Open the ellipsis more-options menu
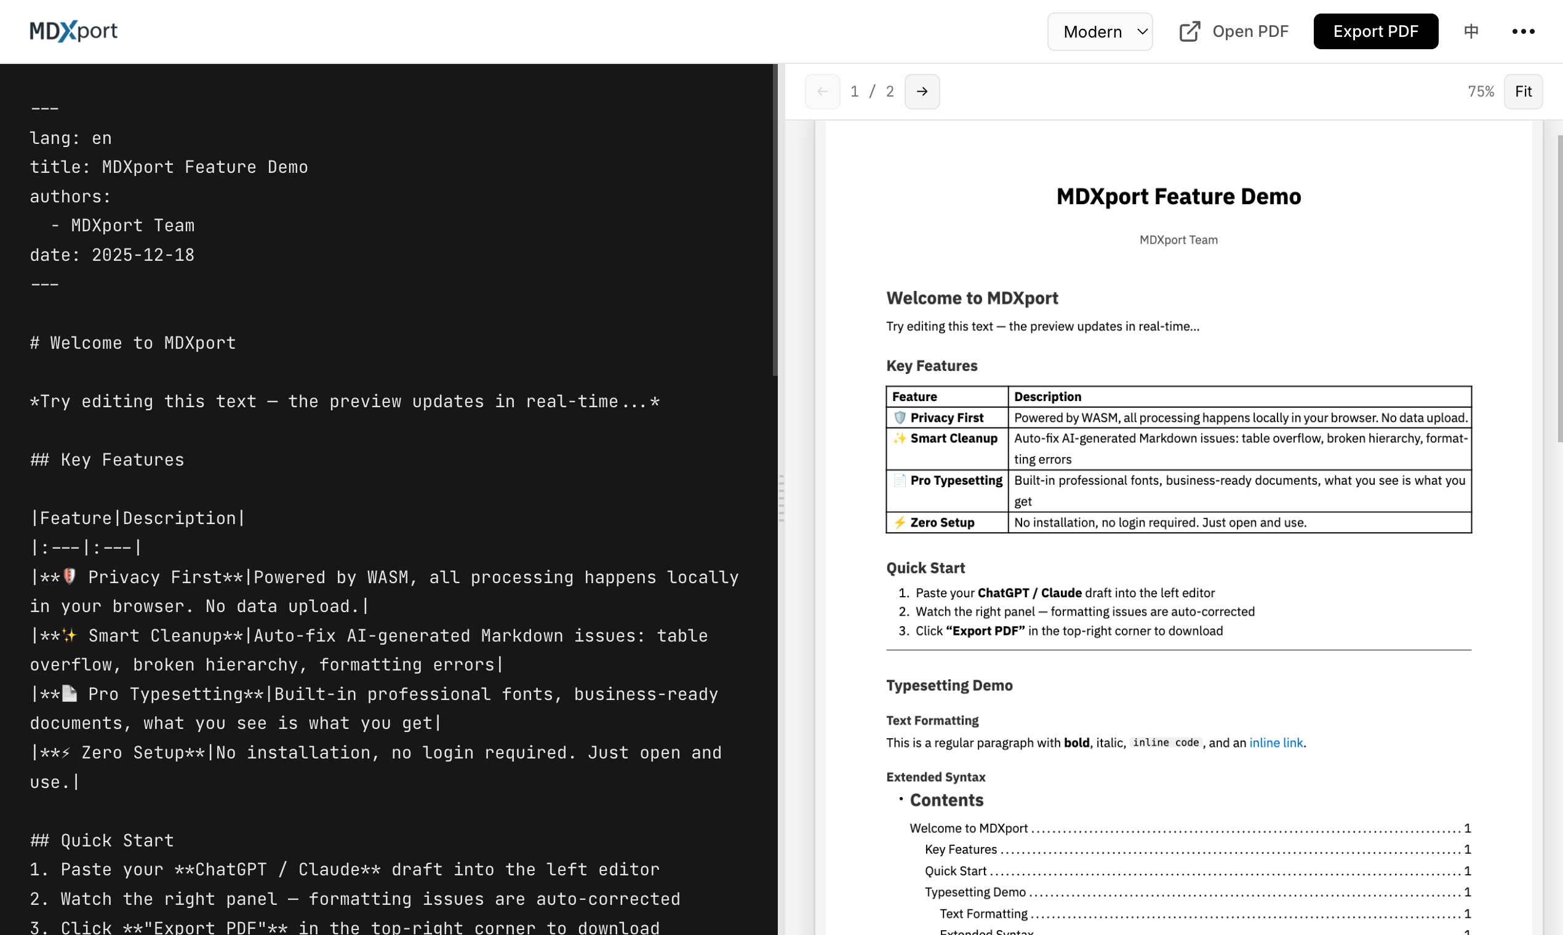Screen dimensions: 1563x935 [x=1523, y=31]
